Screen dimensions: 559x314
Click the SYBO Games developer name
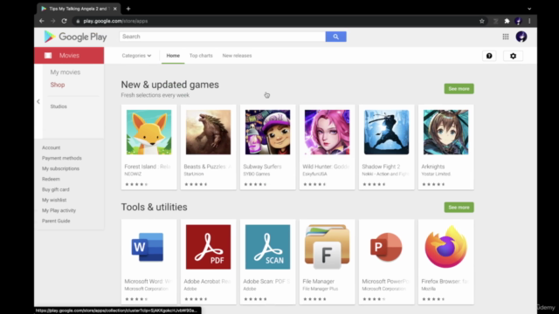tap(256, 174)
